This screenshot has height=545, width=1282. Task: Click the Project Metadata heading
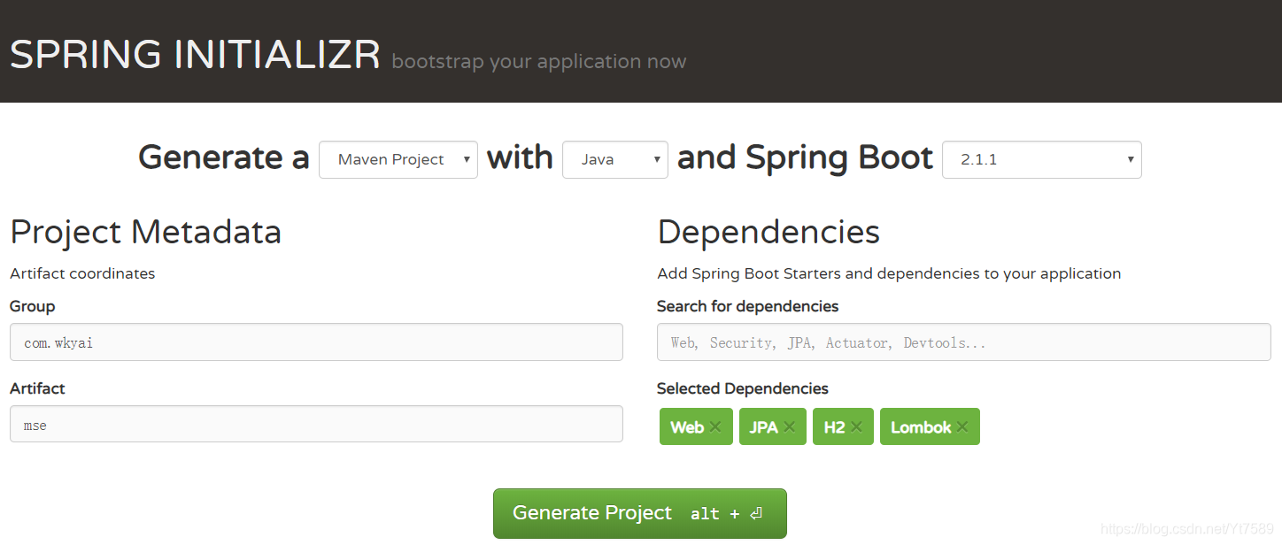(145, 232)
